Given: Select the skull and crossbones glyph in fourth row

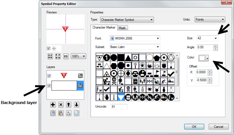Looking at the screenshot, I should click(114, 82).
